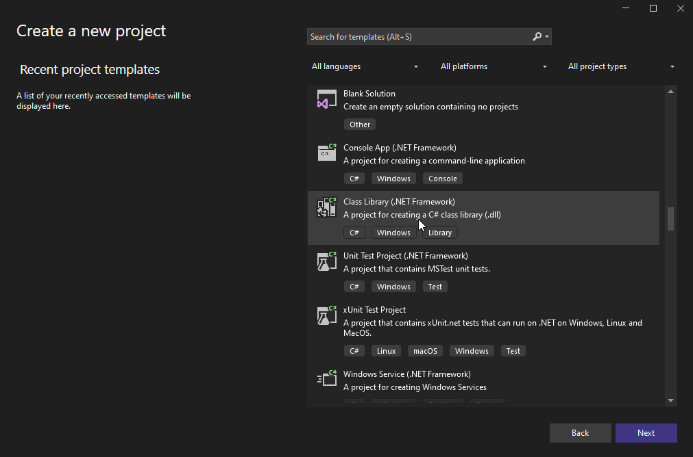Click the C# tag under Unit Test Project
This screenshot has width=693, height=457.
coord(354,287)
